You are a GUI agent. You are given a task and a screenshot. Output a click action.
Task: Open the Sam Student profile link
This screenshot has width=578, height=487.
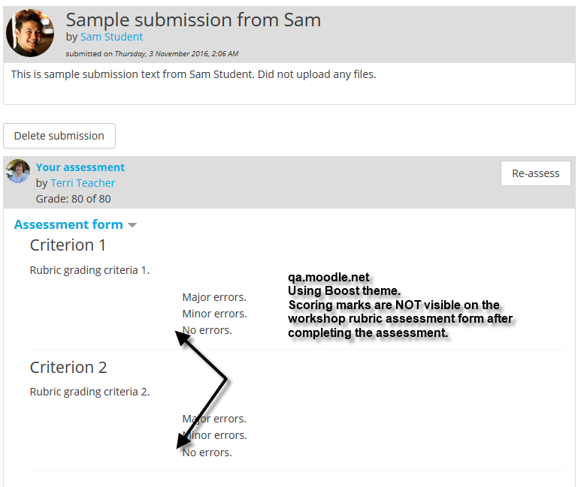[112, 37]
